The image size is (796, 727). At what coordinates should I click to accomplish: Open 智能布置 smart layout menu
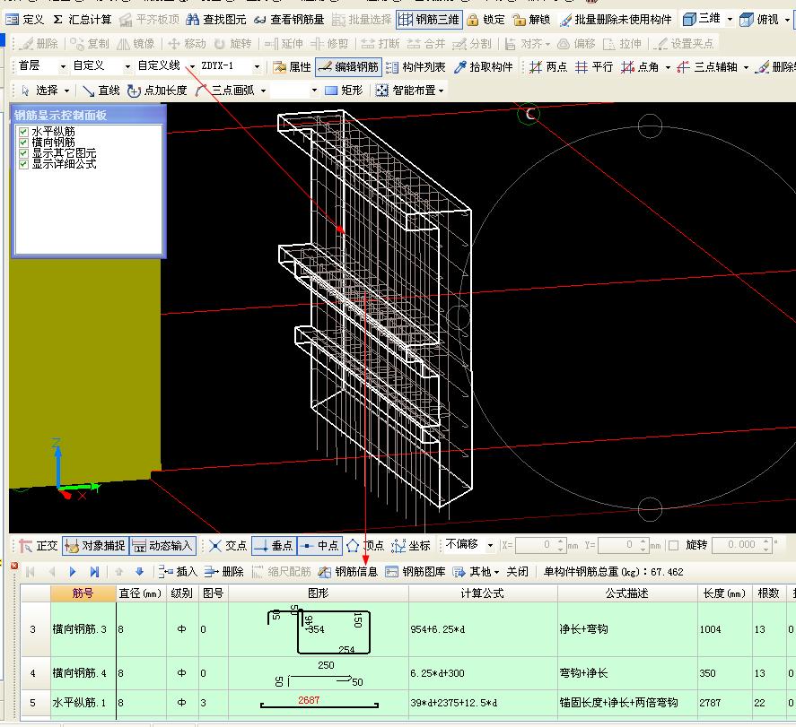click(x=409, y=91)
